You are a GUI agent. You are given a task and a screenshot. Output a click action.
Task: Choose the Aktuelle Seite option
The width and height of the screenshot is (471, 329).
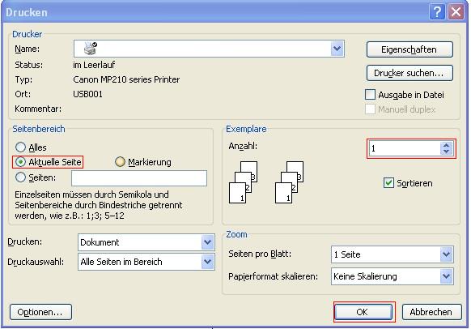20,162
